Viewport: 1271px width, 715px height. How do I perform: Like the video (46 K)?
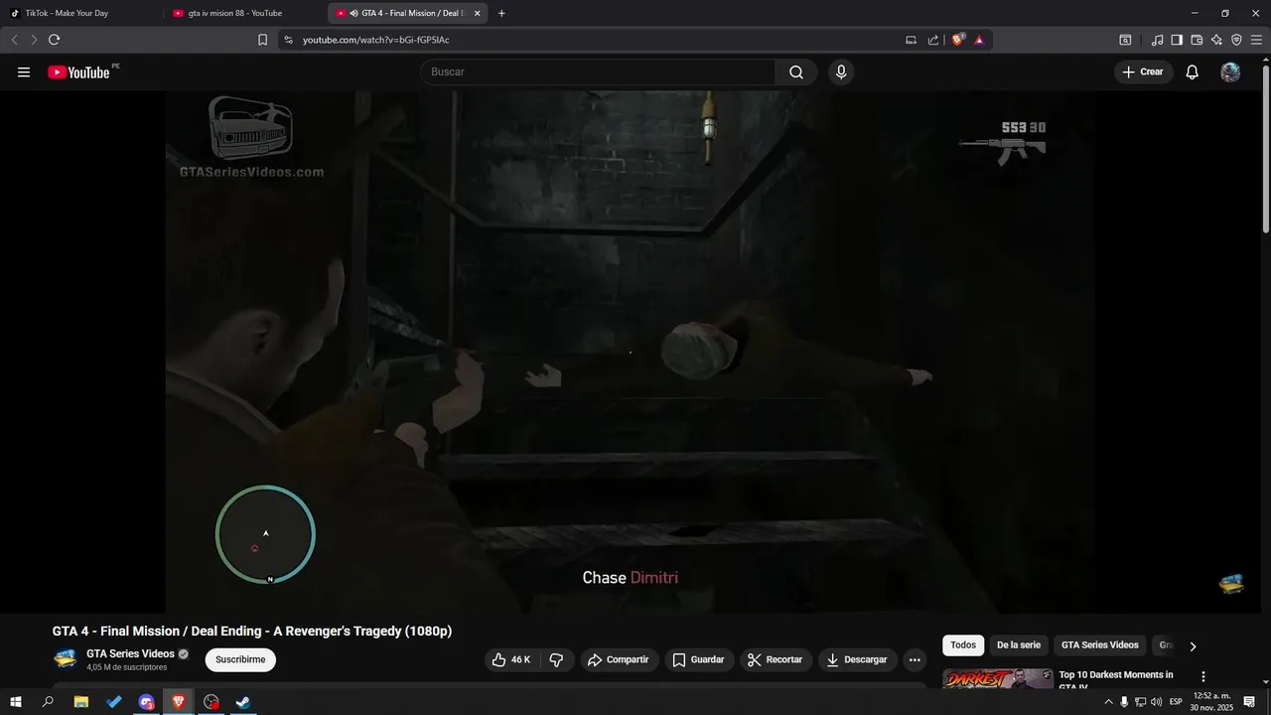pos(511,660)
